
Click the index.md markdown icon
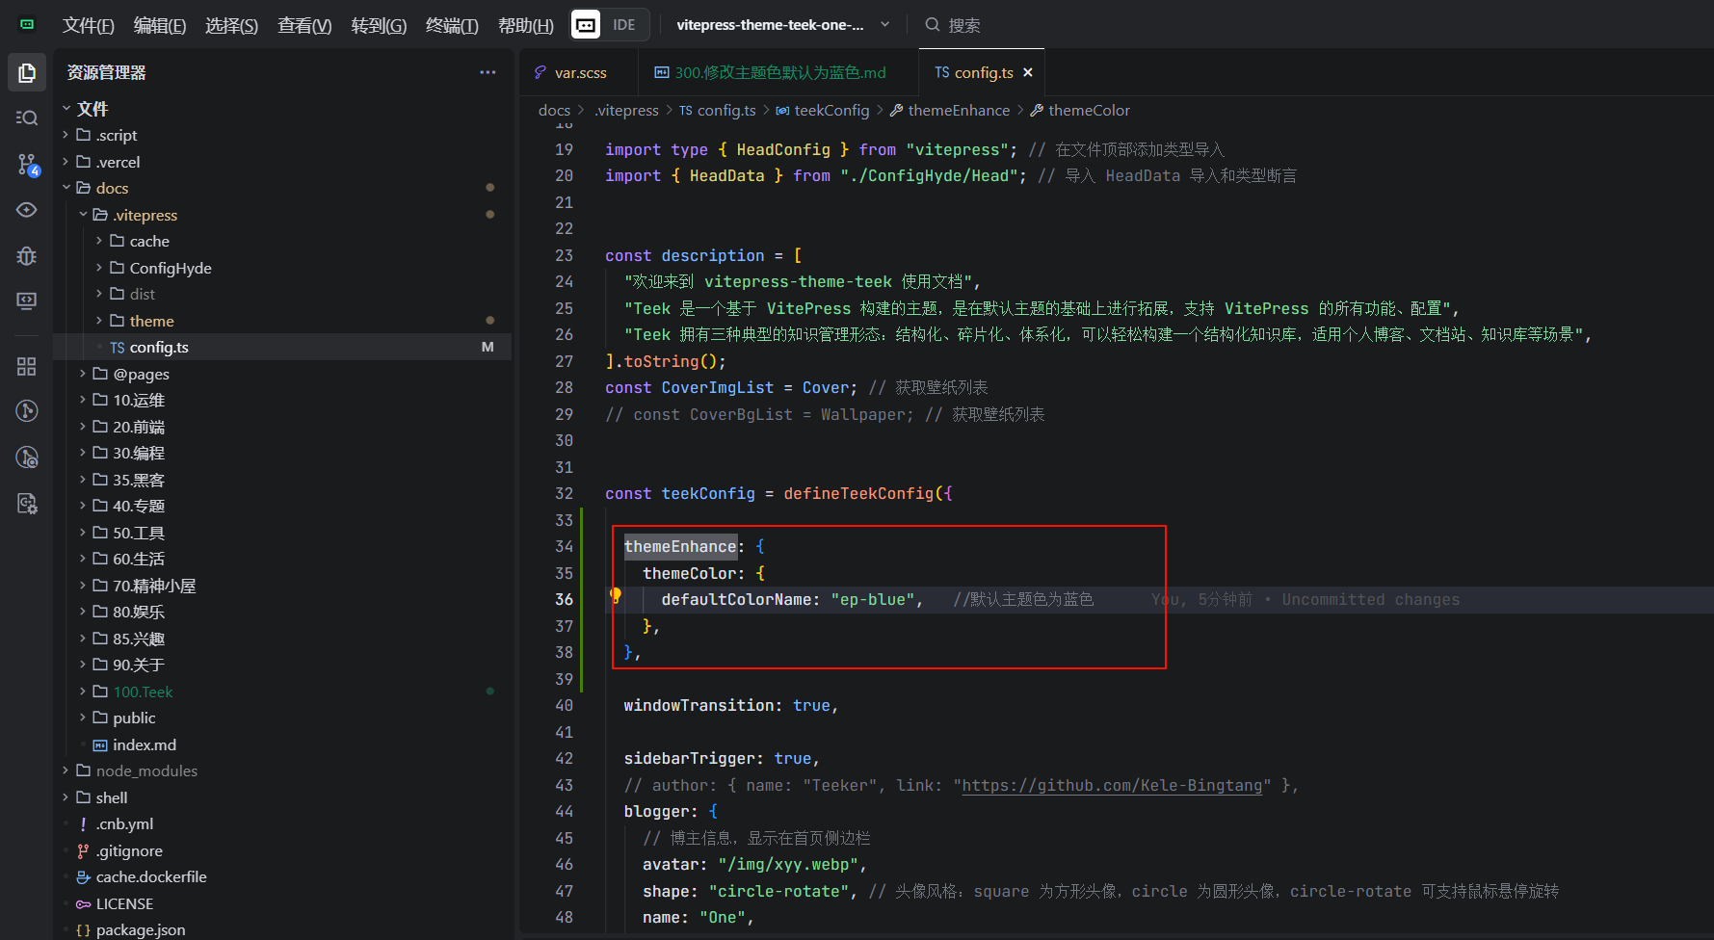[100, 744]
